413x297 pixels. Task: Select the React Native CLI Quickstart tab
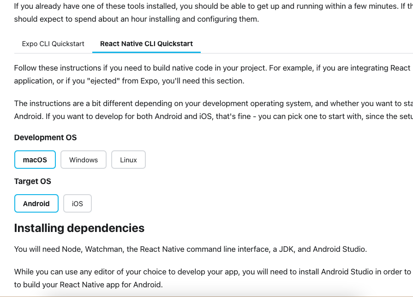[x=146, y=44]
